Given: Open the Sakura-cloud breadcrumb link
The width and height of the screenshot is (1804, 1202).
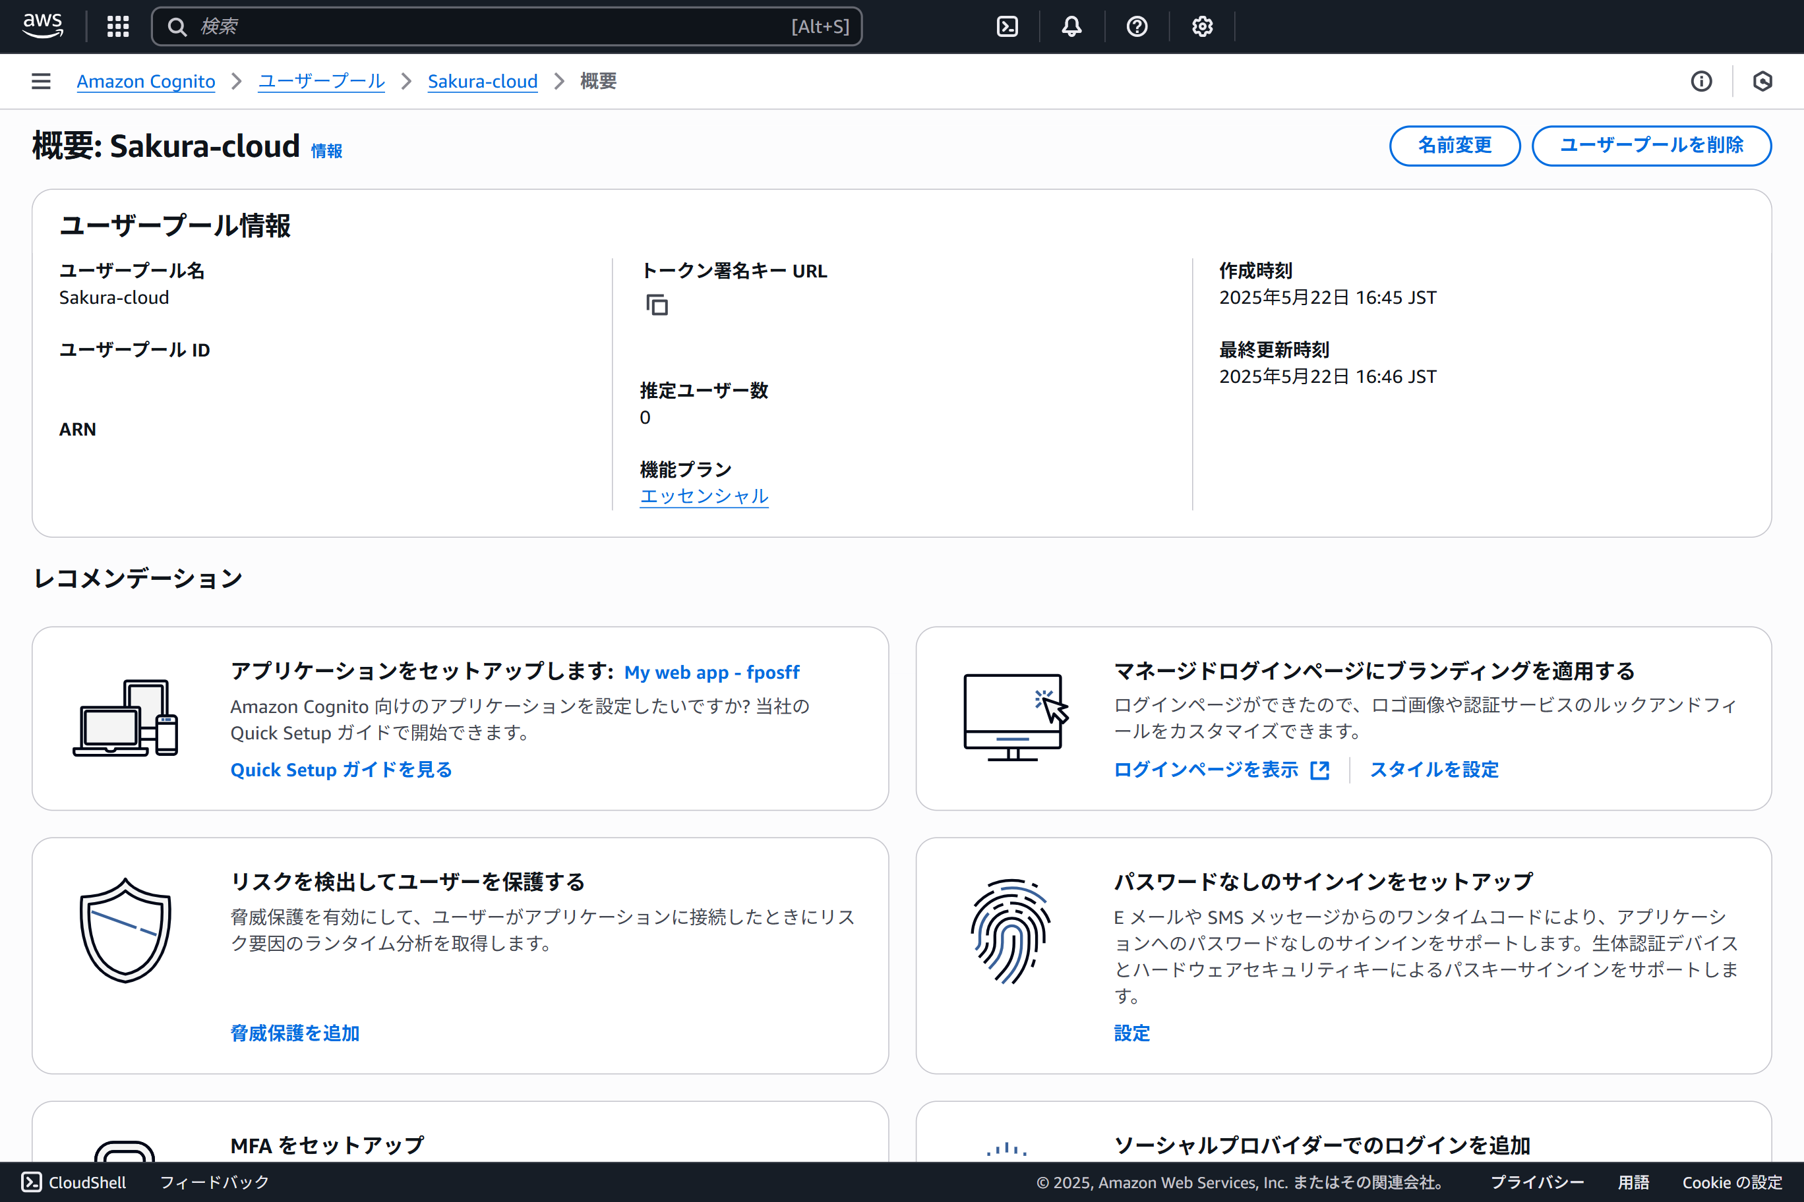Looking at the screenshot, I should point(483,81).
